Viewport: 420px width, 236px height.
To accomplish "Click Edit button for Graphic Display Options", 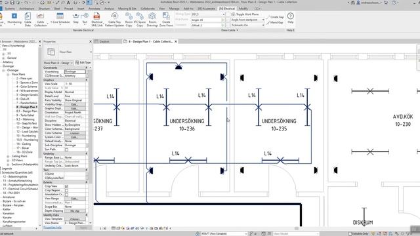I will click(x=75, y=108).
